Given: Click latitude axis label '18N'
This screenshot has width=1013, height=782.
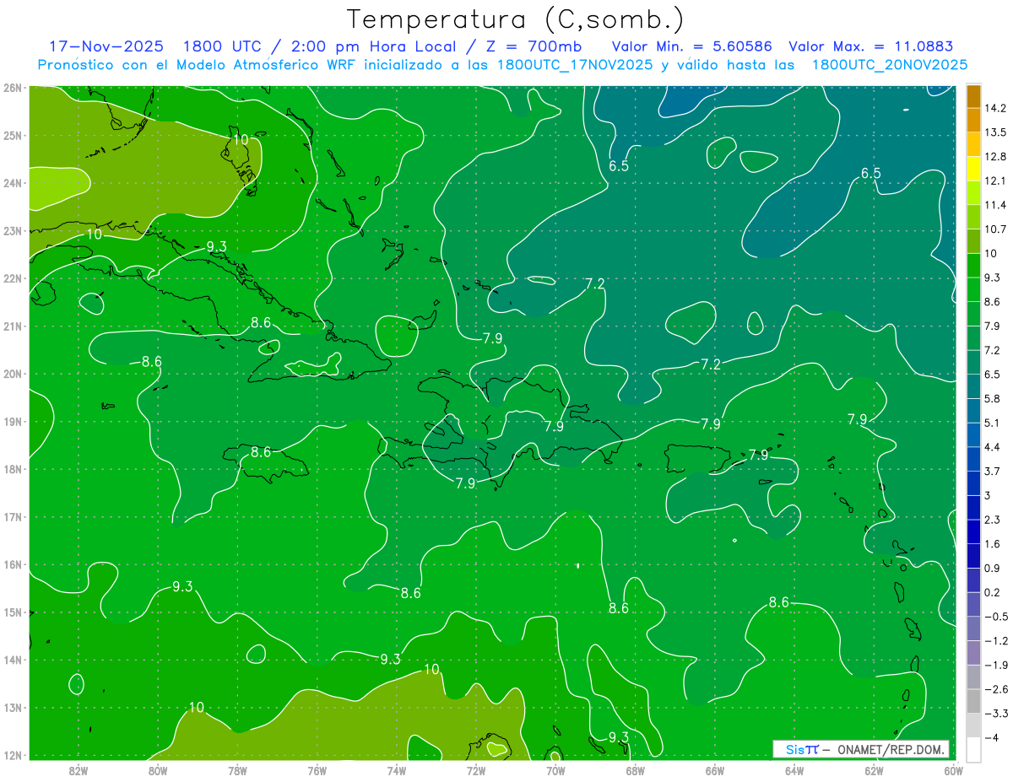Looking at the screenshot, I should (13, 469).
